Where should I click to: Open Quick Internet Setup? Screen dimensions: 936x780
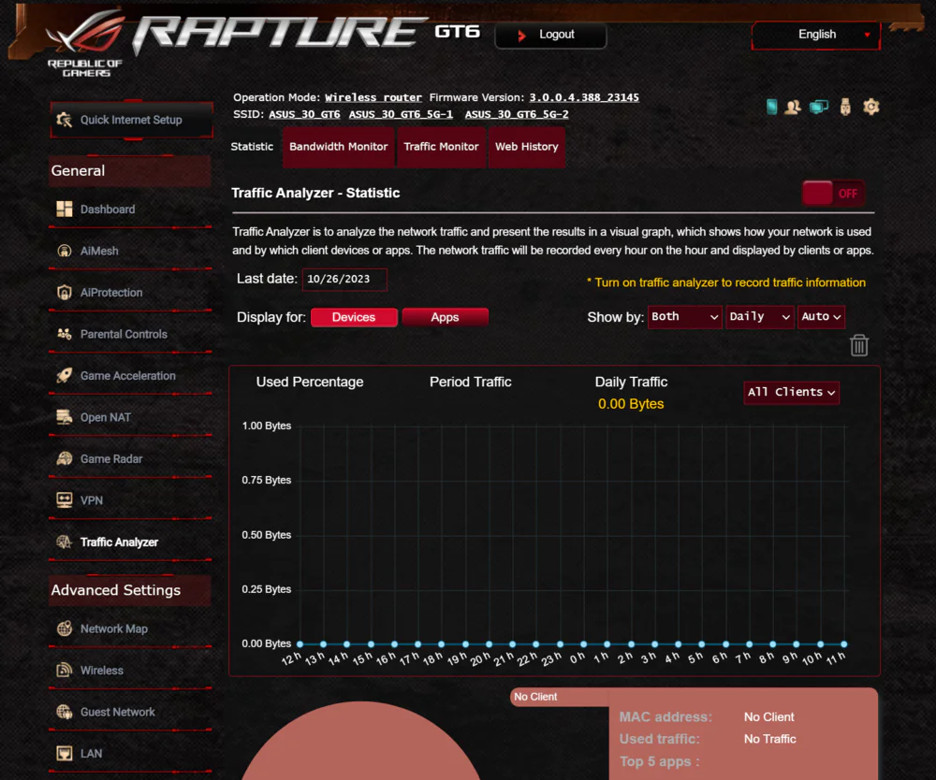coord(131,120)
